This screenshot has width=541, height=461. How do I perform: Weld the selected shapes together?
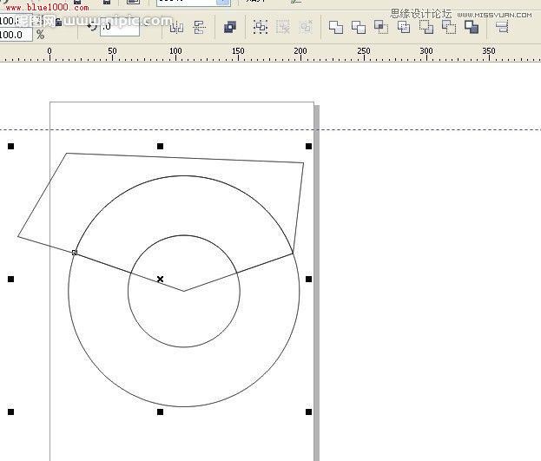click(335, 28)
